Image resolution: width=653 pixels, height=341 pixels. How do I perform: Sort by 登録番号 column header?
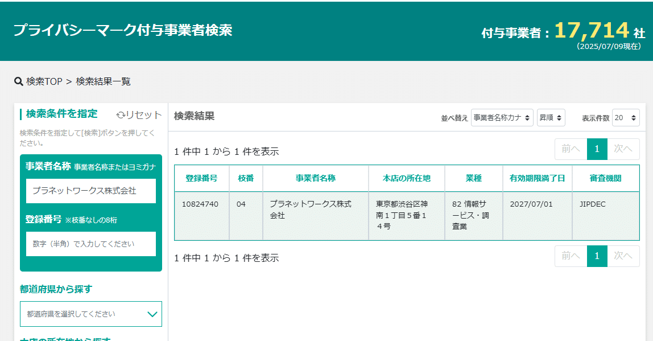(201, 178)
